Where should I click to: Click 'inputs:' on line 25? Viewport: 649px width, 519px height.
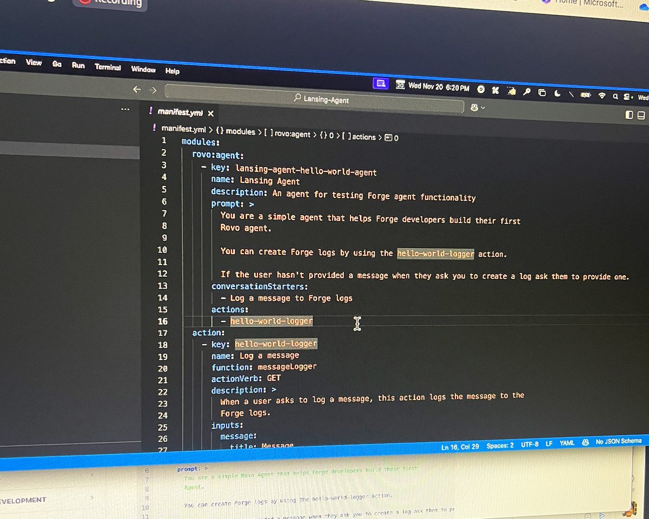tap(227, 426)
